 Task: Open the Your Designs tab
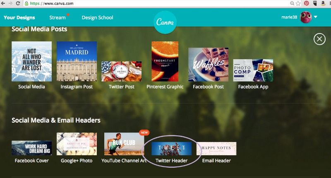(19, 17)
